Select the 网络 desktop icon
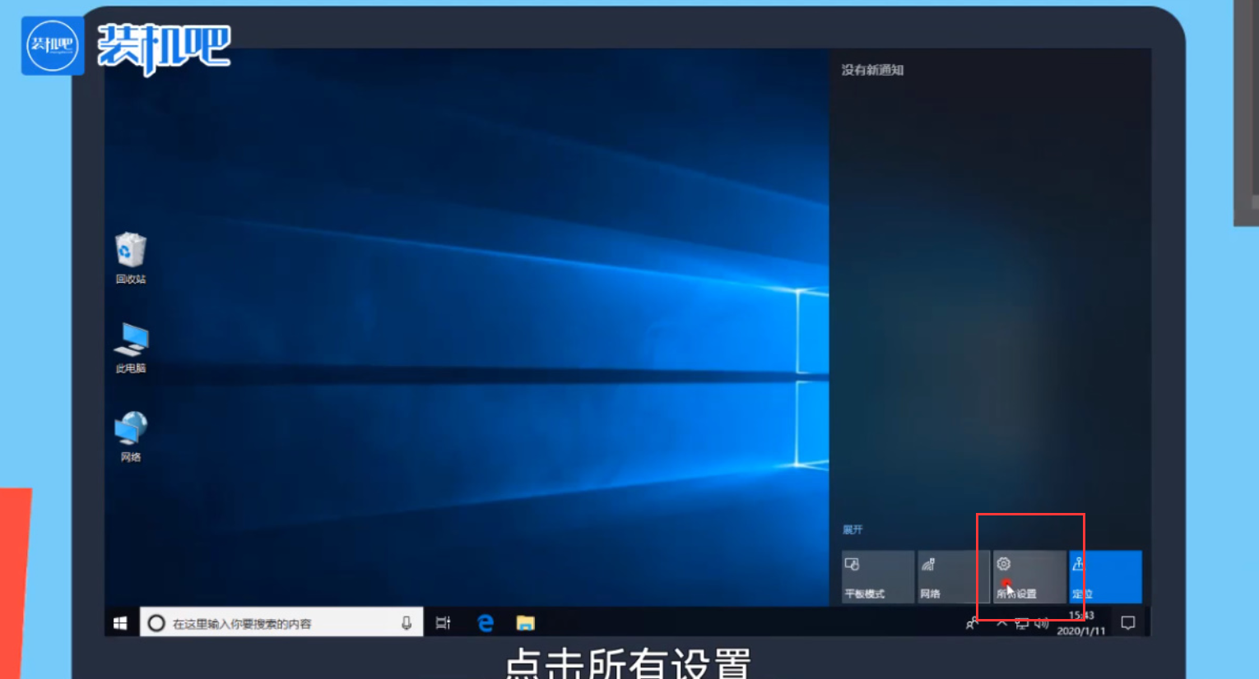This screenshot has width=1259, height=679. tap(131, 436)
